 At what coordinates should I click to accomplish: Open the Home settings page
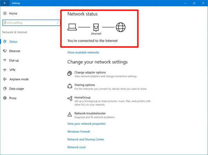(13, 14)
